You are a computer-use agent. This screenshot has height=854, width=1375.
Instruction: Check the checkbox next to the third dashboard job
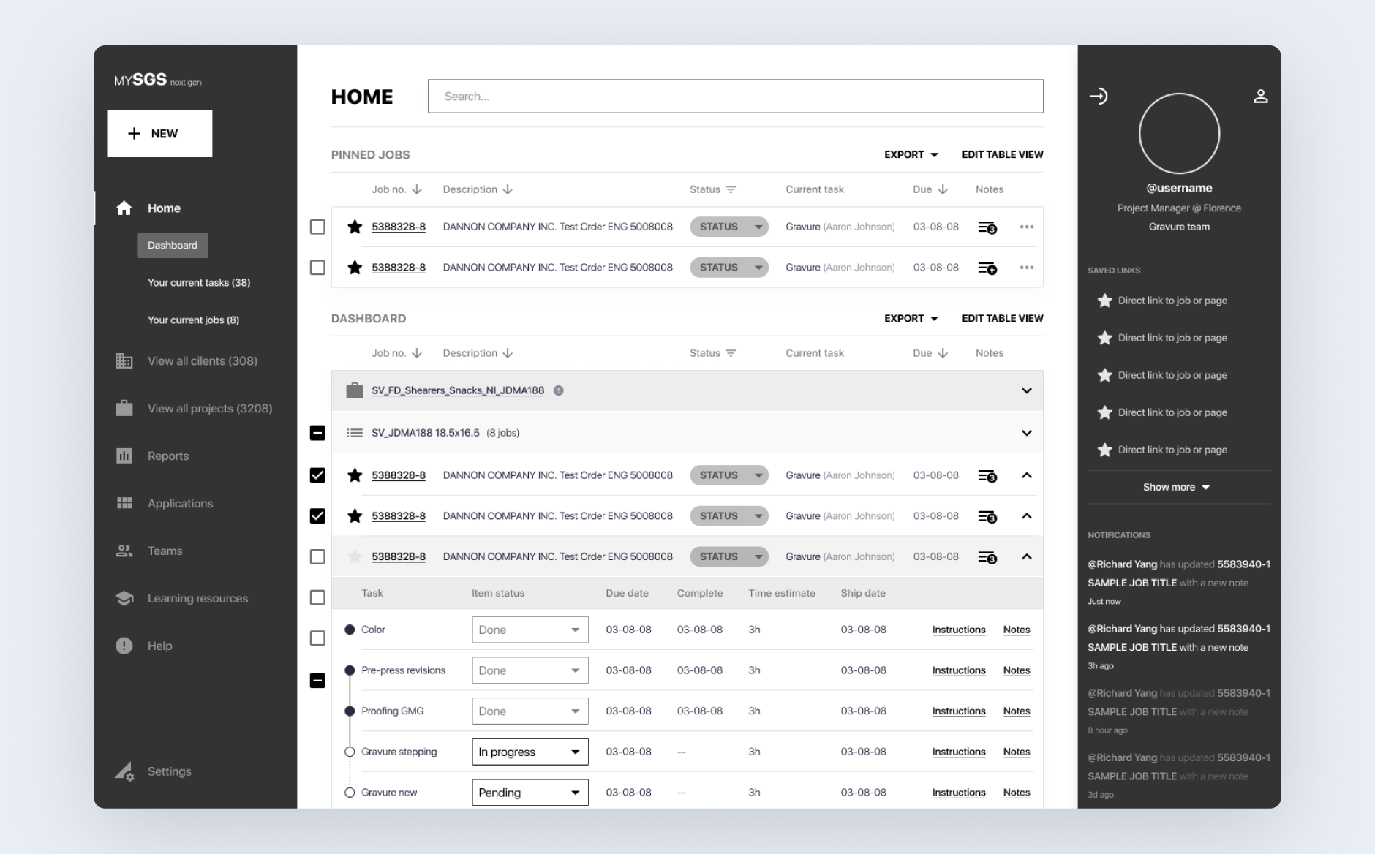tap(317, 556)
